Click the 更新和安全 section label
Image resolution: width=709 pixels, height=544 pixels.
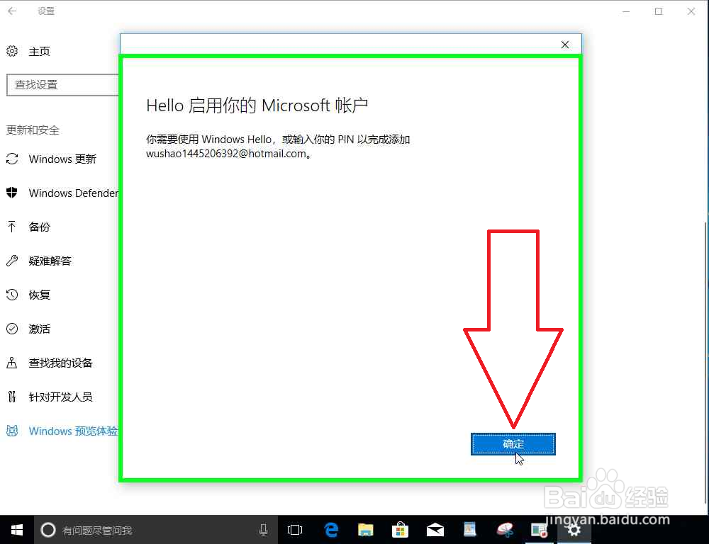(33, 130)
